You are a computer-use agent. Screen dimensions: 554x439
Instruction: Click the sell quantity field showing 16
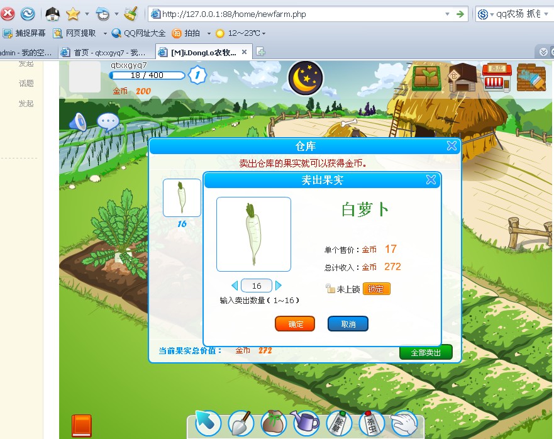(x=257, y=286)
